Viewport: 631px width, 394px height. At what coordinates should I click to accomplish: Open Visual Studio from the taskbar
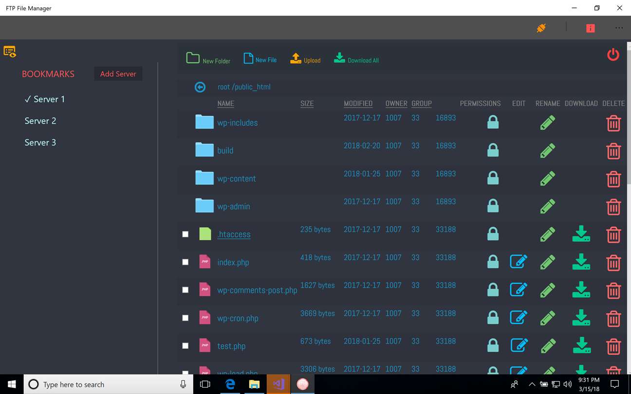point(278,384)
